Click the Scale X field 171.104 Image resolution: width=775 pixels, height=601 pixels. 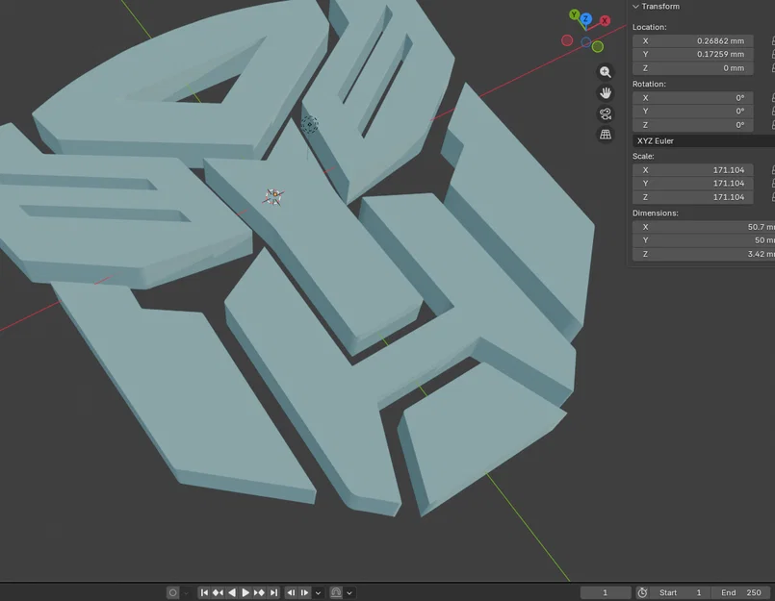692,170
